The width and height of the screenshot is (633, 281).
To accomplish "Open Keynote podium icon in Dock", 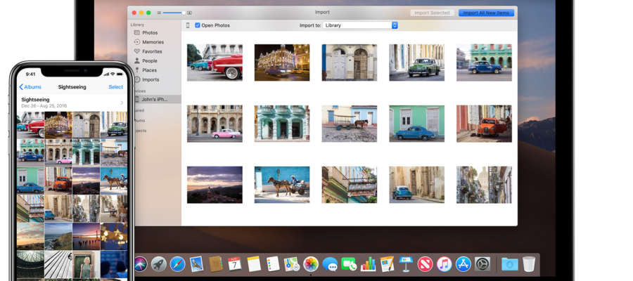I will pyautogui.click(x=406, y=264).
